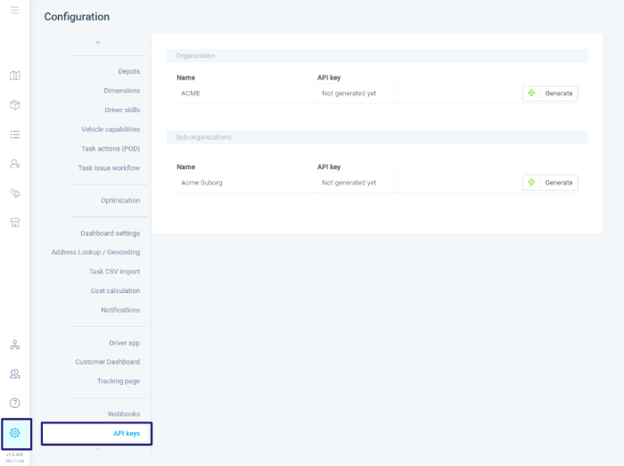Image resolution: width=624 pixels, height=466 pixels.
Task: Select Driver skills in configuration menu
Action: [122, 110]
